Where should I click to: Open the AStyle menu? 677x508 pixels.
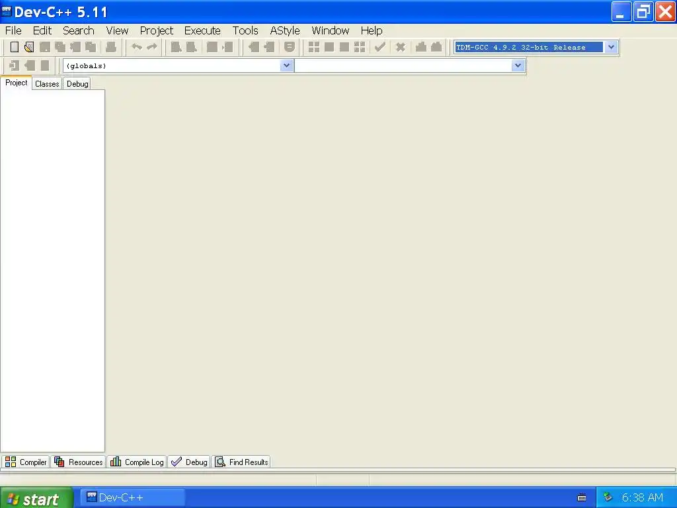pos(285,30)
